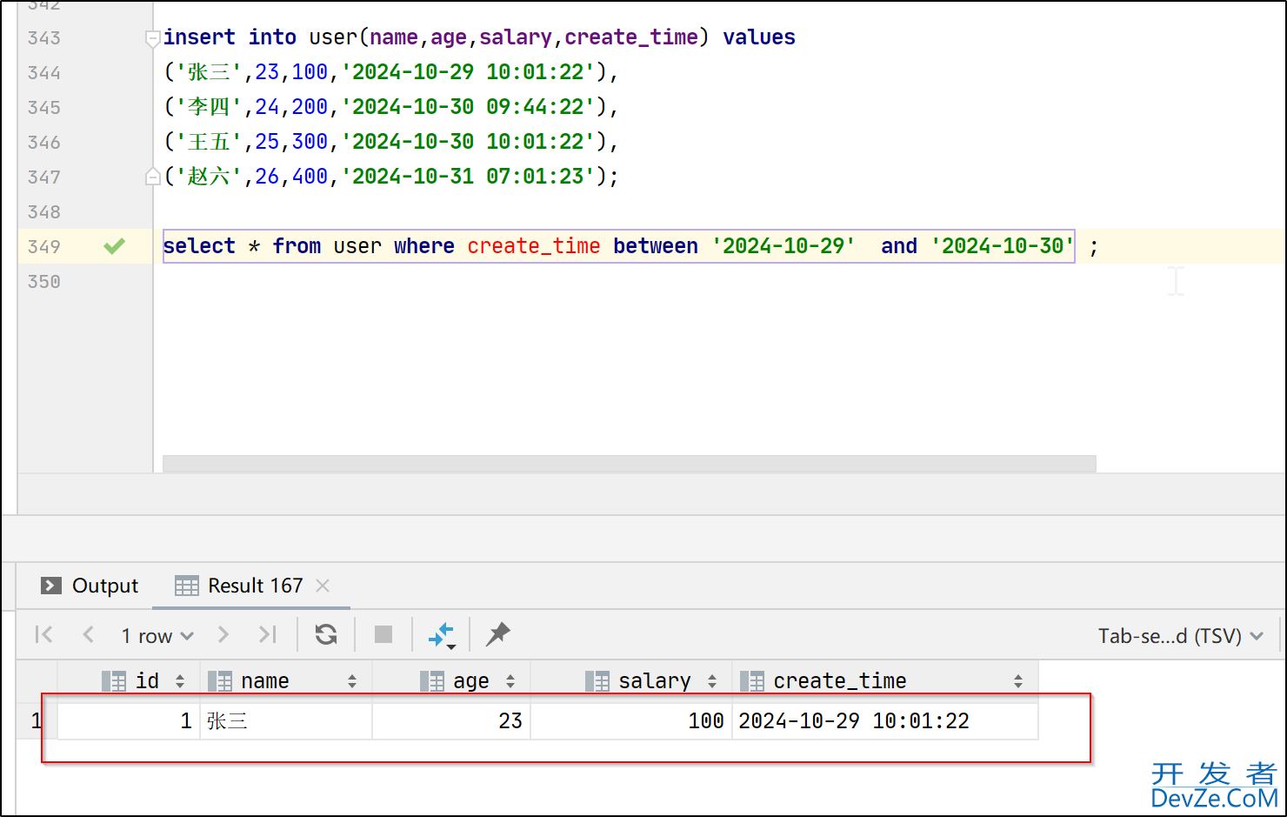Screen dimensions: 1287x817
Task: Go to last page of results
Action: tap(268, 634)
